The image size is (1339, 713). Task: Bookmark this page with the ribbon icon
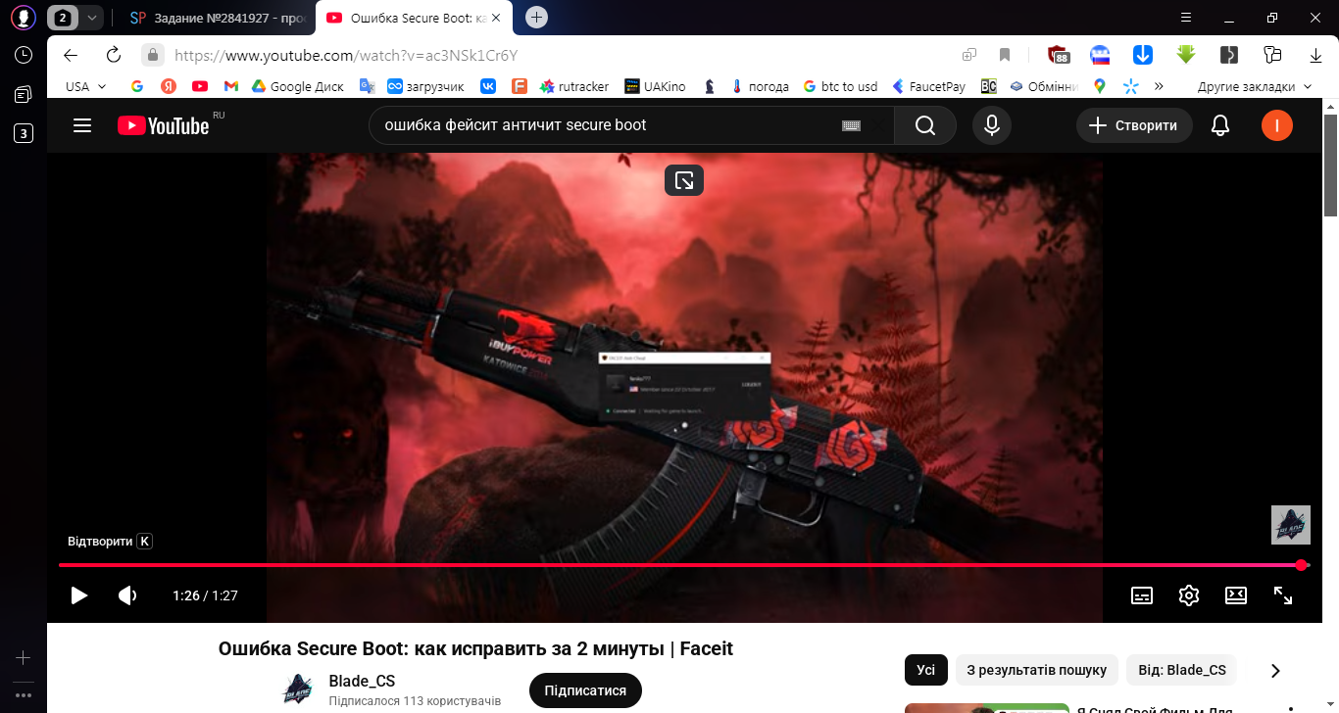(x=1005, y=55)
